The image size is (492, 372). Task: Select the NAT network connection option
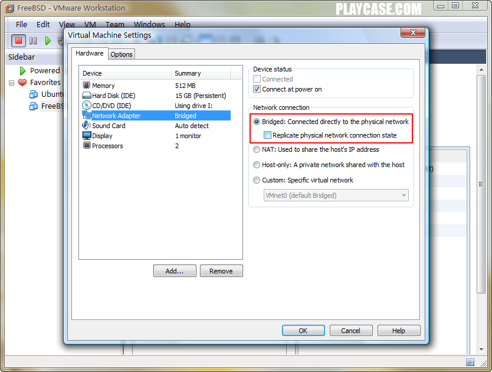click(x=257, y=149)
